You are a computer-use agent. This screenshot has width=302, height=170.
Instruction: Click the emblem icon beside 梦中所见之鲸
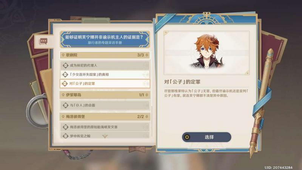pos(65,136)
